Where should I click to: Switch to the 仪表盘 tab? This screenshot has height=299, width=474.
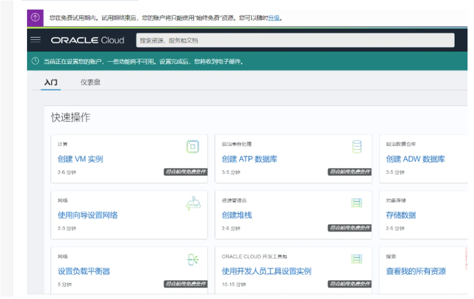coord(90,82)
